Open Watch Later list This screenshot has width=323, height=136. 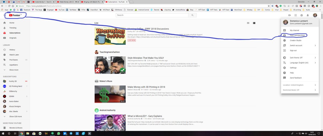click(15, 55)
